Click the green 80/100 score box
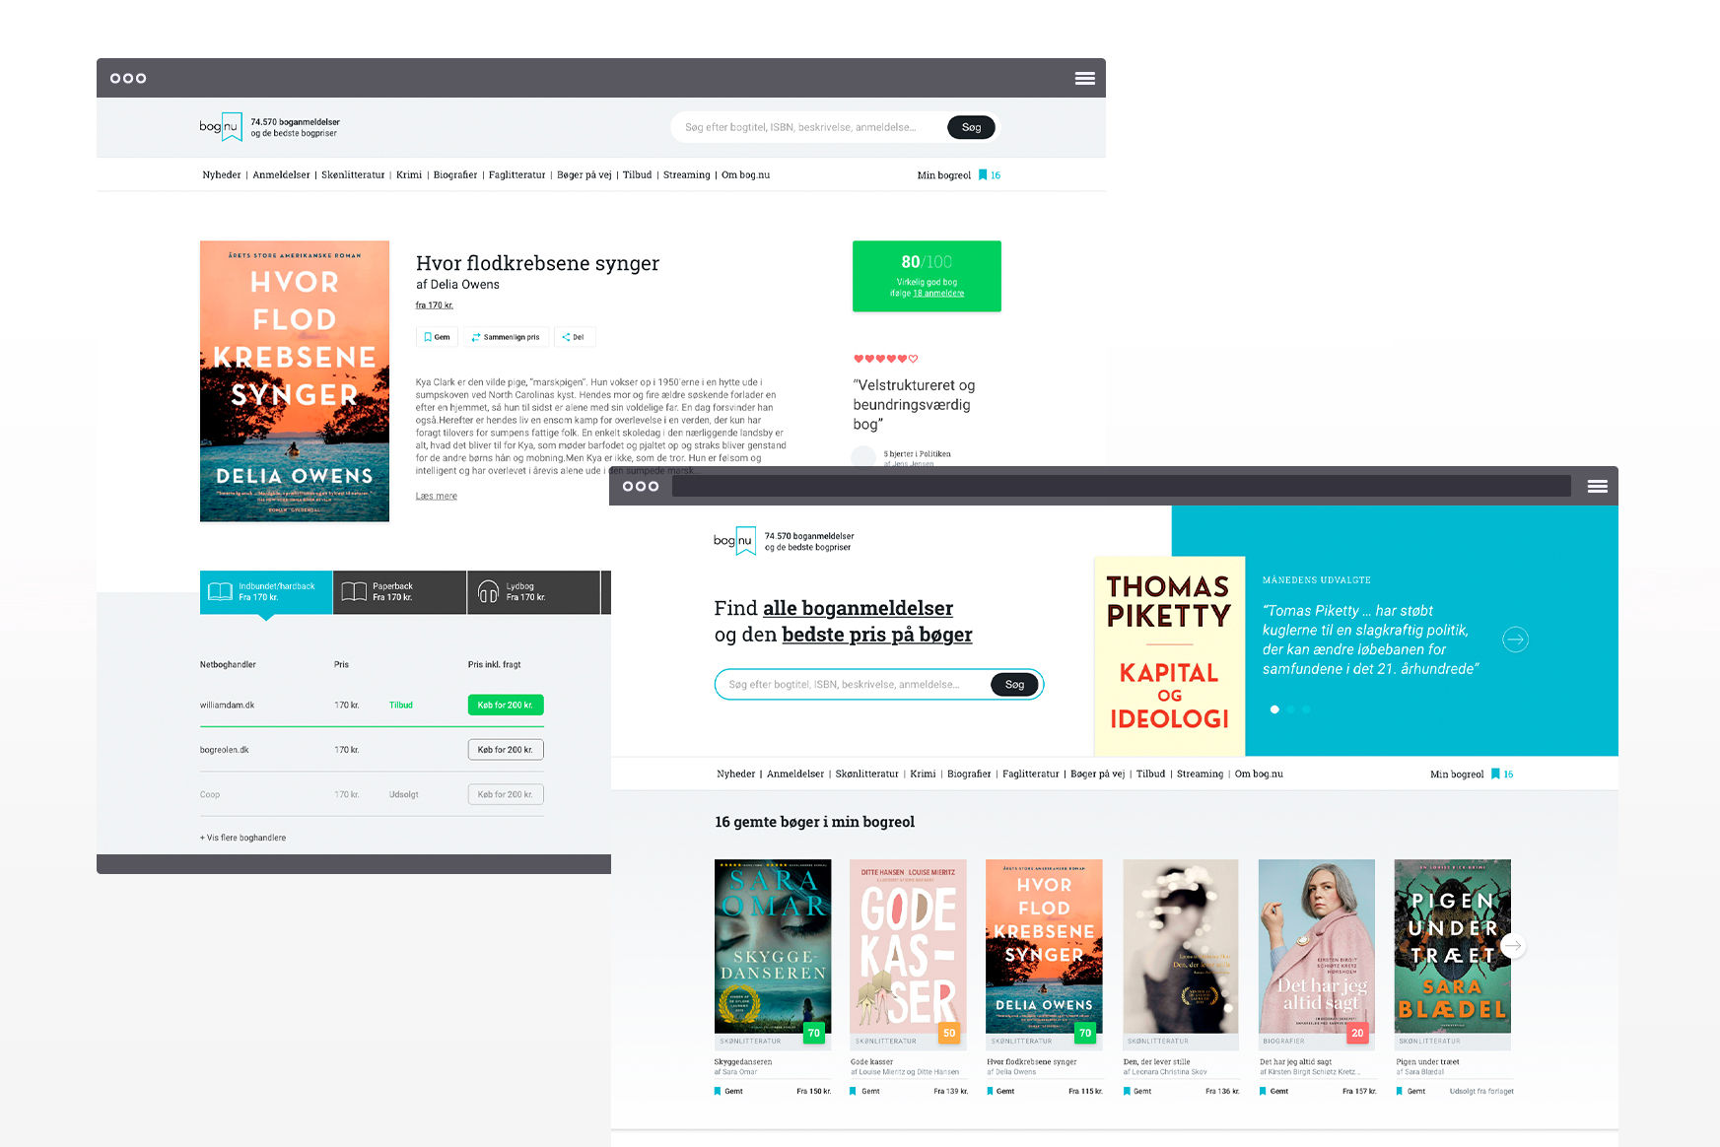Image resolution: width=1720 pixels, height=1147 pixels. (927, 276)
